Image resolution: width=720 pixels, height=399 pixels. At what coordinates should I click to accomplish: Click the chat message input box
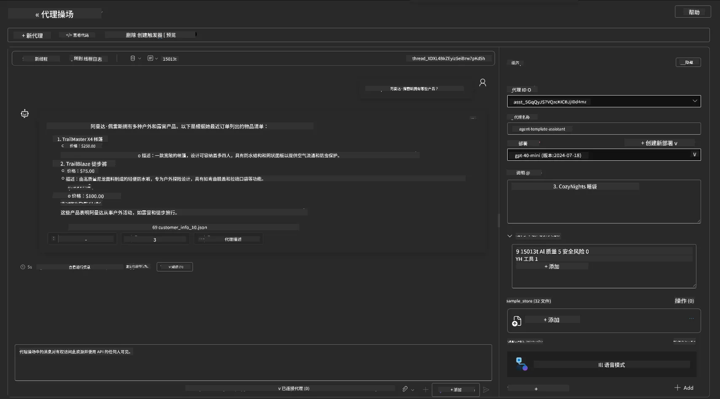[253, 362]
